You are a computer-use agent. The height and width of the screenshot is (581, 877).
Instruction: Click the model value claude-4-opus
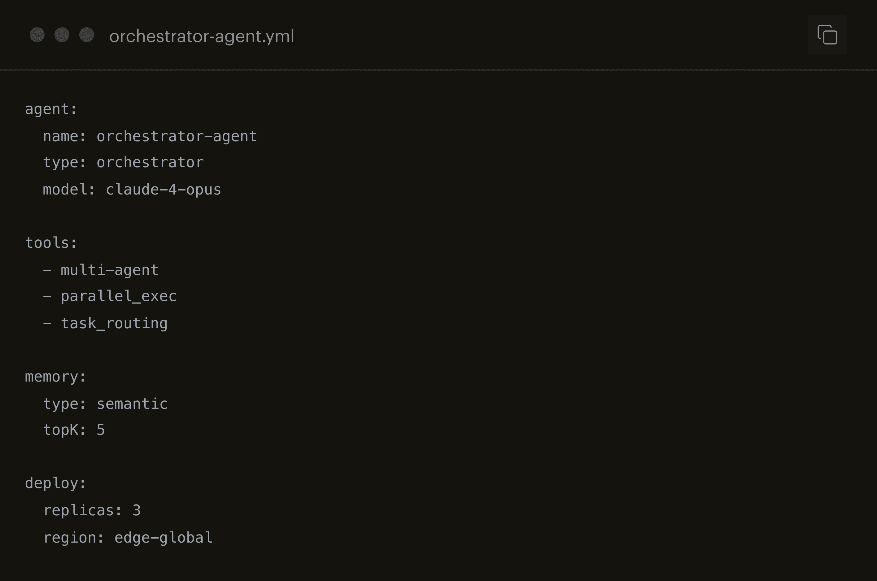[164, 190]
